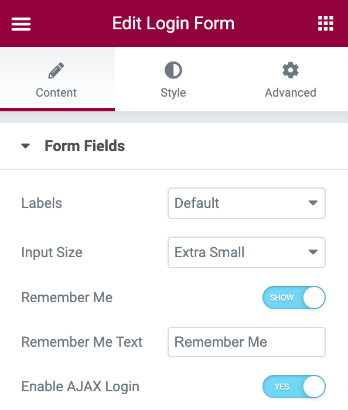The width and height of the screenshot is (348, 410).
Task: Open the widgets grid icon
Action: pos(326,23)
